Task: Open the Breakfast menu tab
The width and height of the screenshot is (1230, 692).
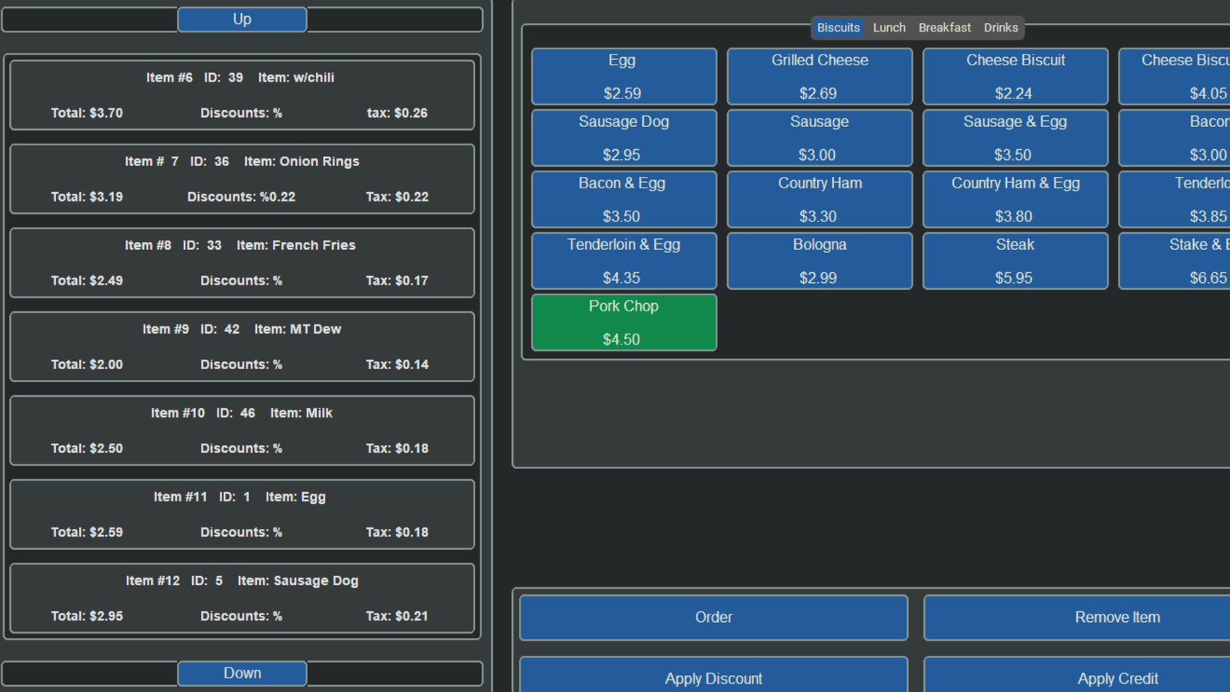Action: [x=944, y=28]
